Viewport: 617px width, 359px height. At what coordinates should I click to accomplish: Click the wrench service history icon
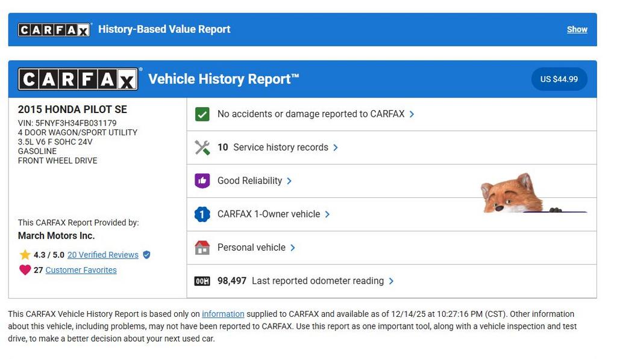click(x=202, y=147)
